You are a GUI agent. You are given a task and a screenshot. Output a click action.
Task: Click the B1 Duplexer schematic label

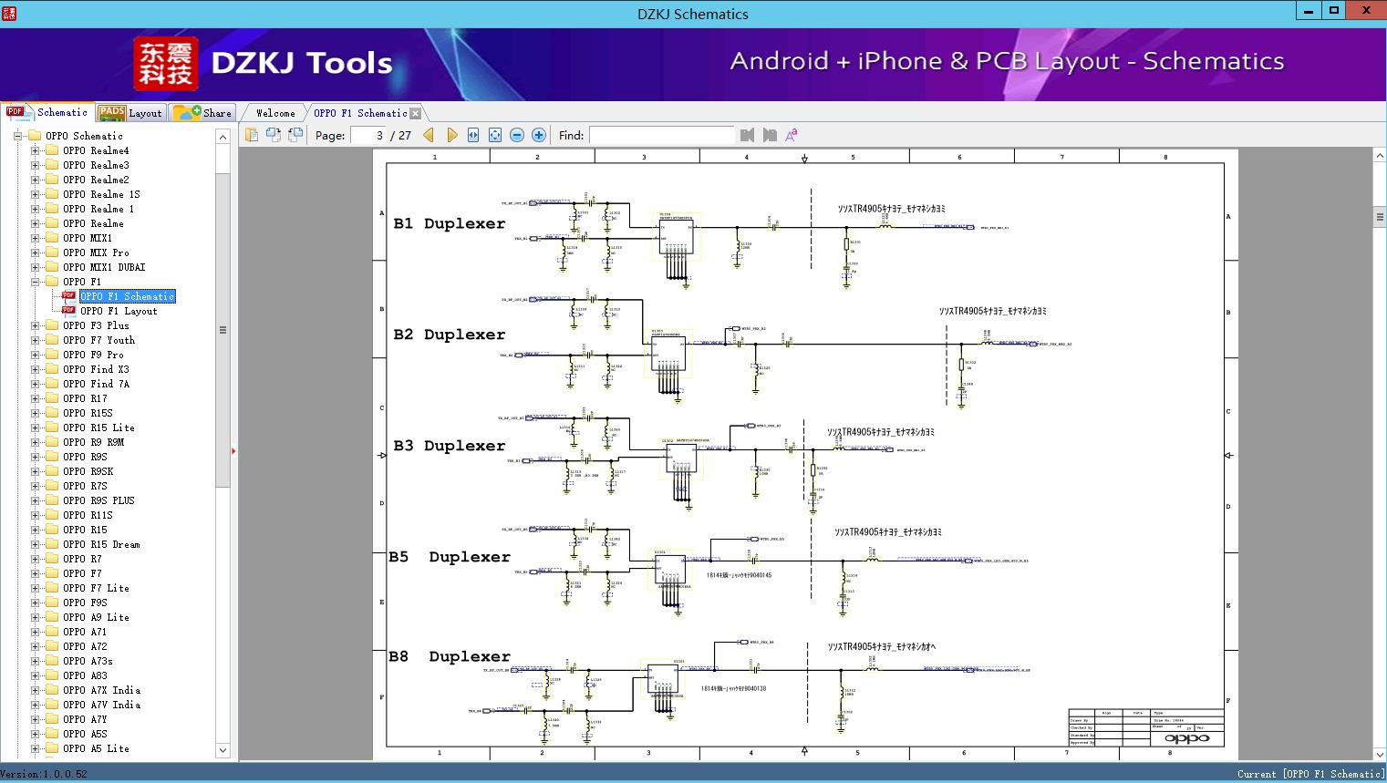coord(449,223)
